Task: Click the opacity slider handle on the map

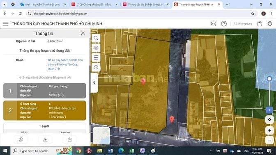Action: point(269,79)
